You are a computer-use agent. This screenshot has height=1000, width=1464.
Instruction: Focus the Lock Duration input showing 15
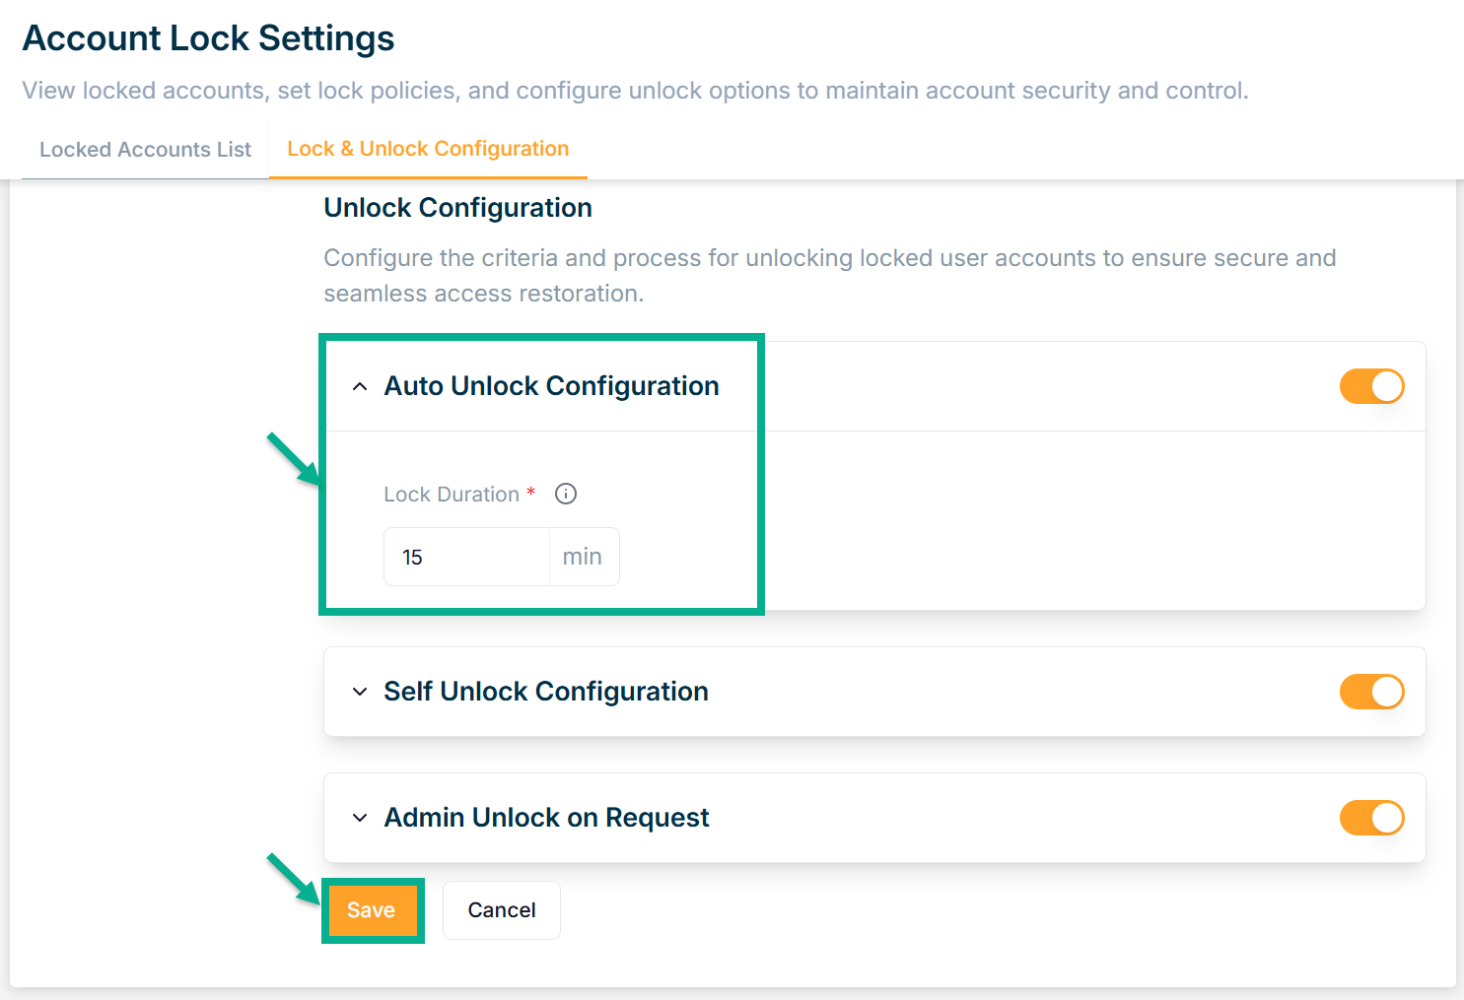pyautogui.click(x=465, y=557)
